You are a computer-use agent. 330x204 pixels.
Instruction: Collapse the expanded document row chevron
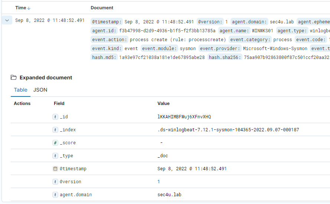tap(7, 20)
